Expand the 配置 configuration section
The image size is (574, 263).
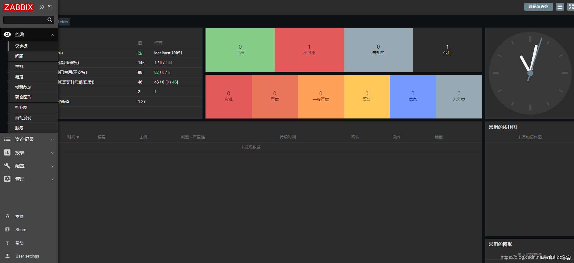point(29,166)
